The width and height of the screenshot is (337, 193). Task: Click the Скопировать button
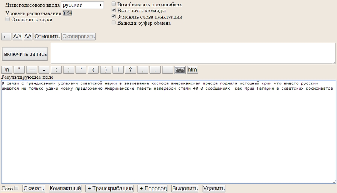pyautogui.click(x=79, y=37)
